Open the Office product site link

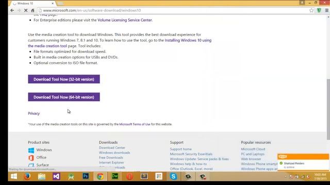tap(41, 157)
